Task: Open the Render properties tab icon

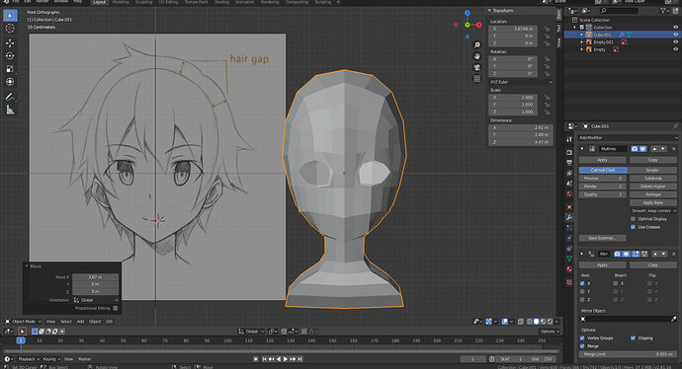Action: (569, 152)
